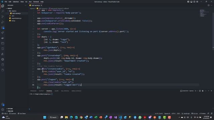
Task: Click the VS Code logo in title bar
Action: (2, 2)
